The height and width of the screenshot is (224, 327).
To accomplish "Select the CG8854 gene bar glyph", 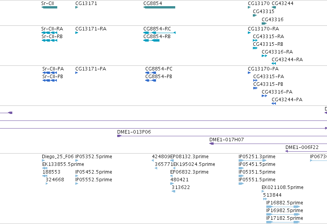I will tap(159, 7).
